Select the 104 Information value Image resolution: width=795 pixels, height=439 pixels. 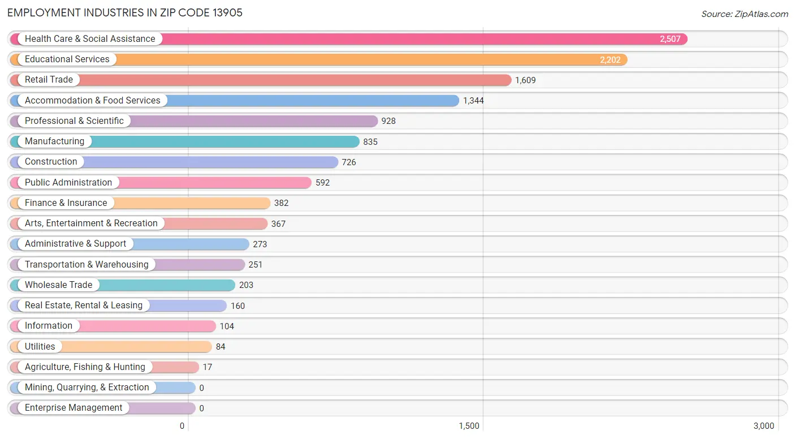pyautogui.click(x=227, y=326)
